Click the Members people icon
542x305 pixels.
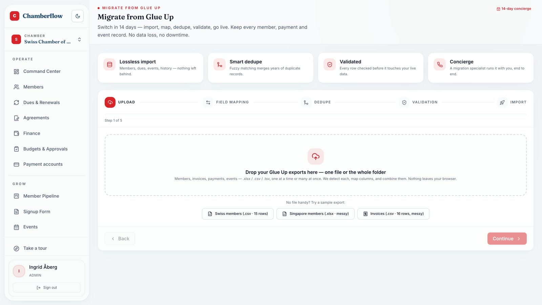[x=16, y=87]
